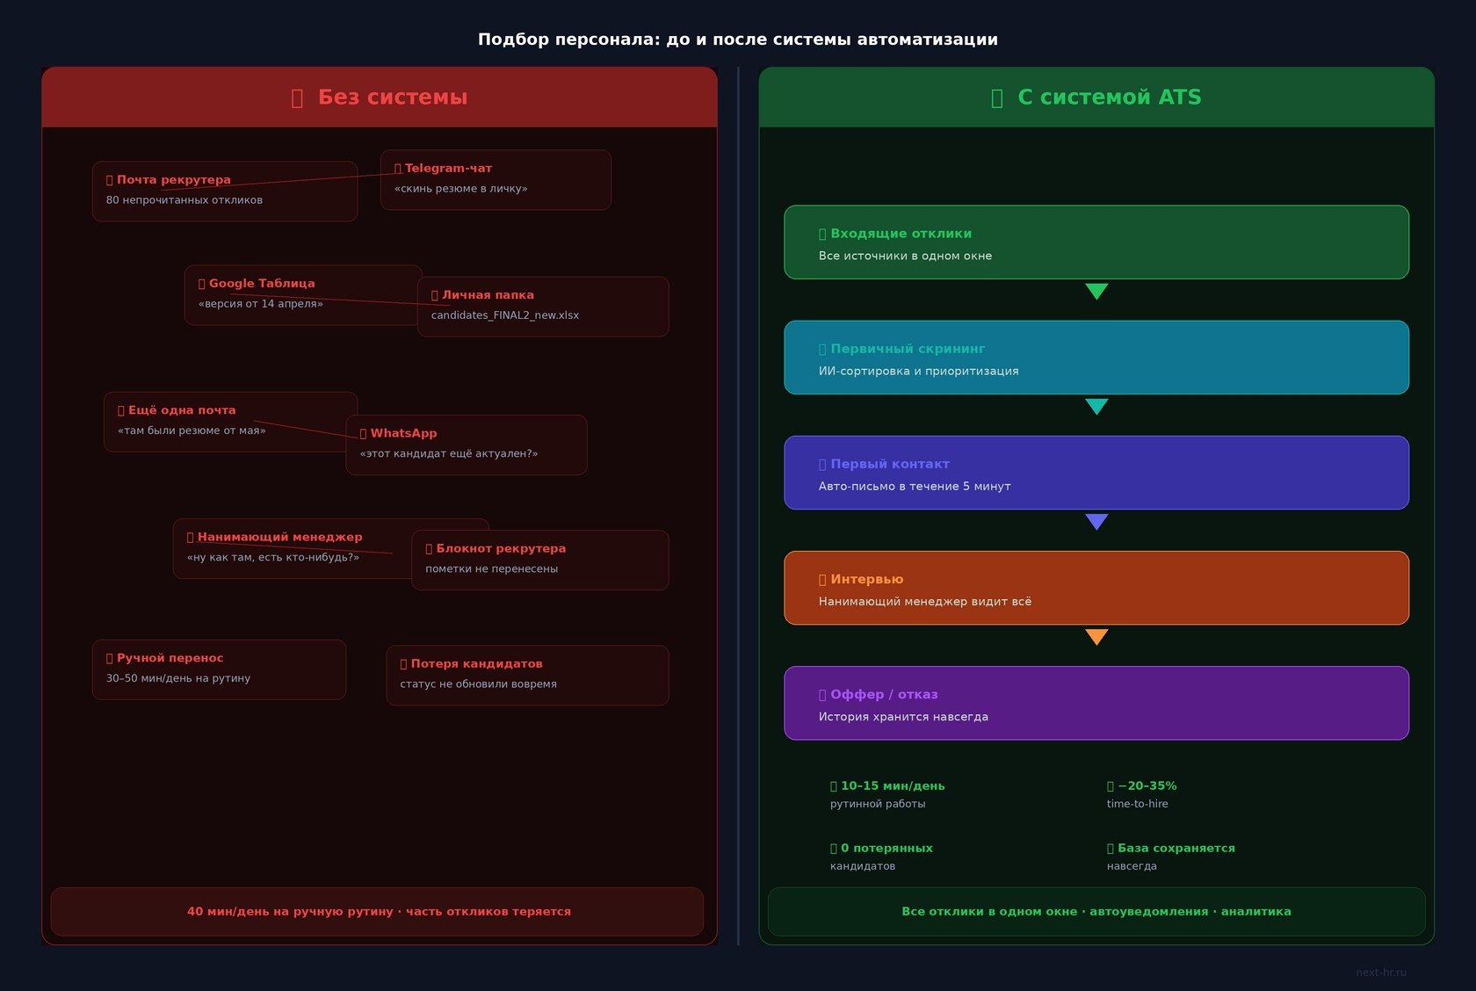
Task: Click the red summary bar about ручную рутину
Action: pos(377,912)
